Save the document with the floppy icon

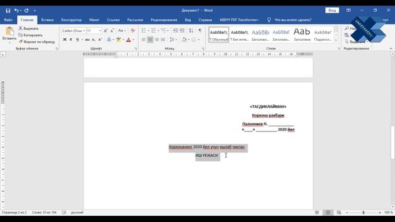pyautogui.click(x=8, y=10)
